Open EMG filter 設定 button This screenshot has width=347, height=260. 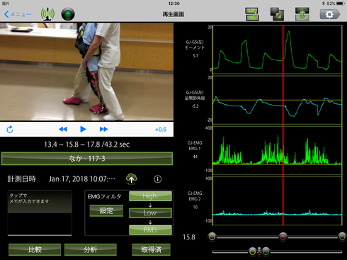coord(106,210)
